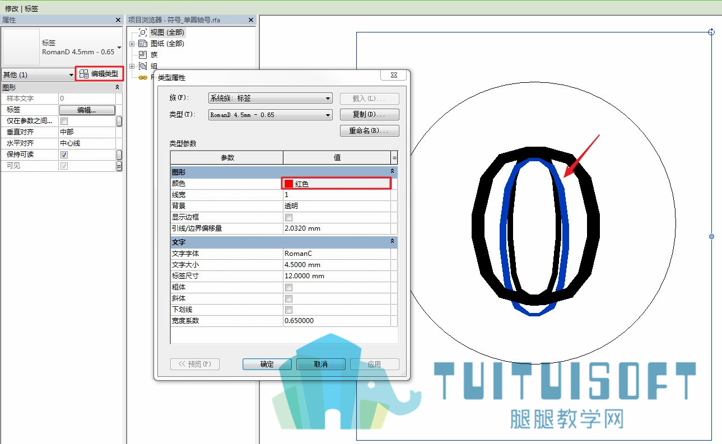The width and height of the screenshot is (722, 444).
Task: Expand the 组 tree node
Action: pos(132,66)
